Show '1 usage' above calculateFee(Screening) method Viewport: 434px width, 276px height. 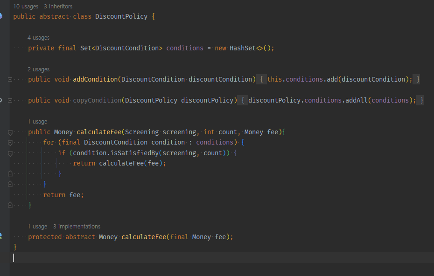pyautogui.click(x=37, y=122)
